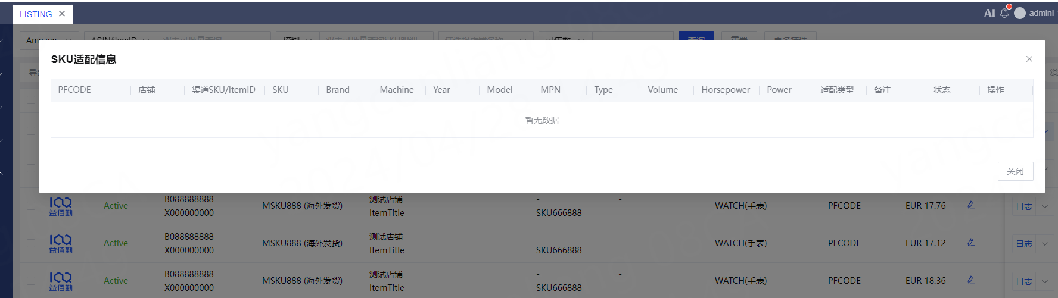Click the MPN column header
The image size is (1058, 298).
[550, 90]
